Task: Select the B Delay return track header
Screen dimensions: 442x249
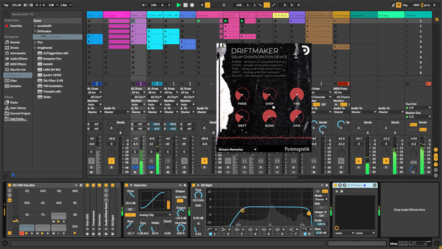Action: point(391,15)
